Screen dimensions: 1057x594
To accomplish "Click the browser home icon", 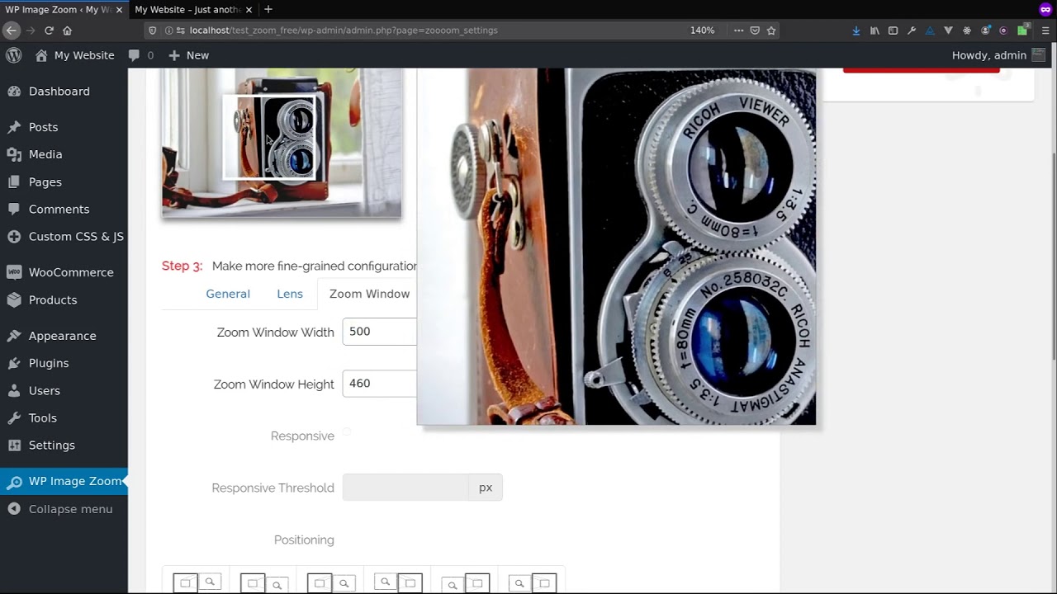I will pos(68,30).
